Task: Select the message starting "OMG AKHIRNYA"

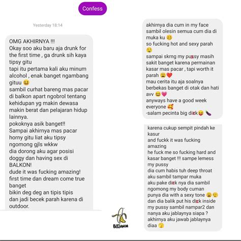Action: [49, 123]
